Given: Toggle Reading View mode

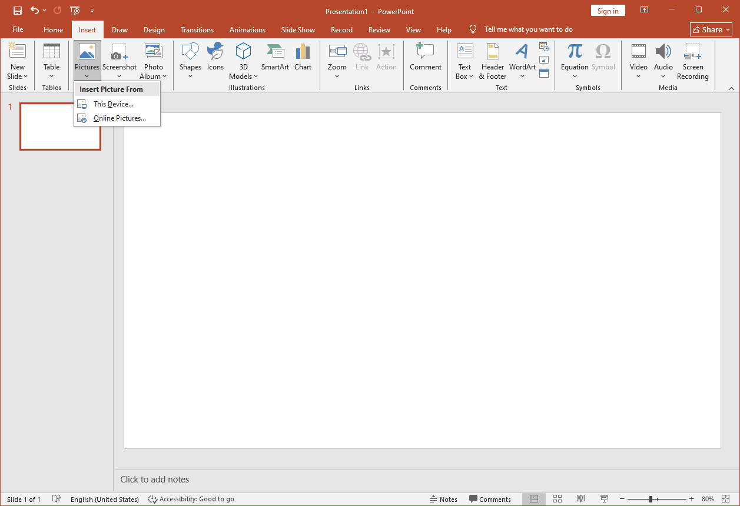Looking at the screenshot, I should [580, 499].
